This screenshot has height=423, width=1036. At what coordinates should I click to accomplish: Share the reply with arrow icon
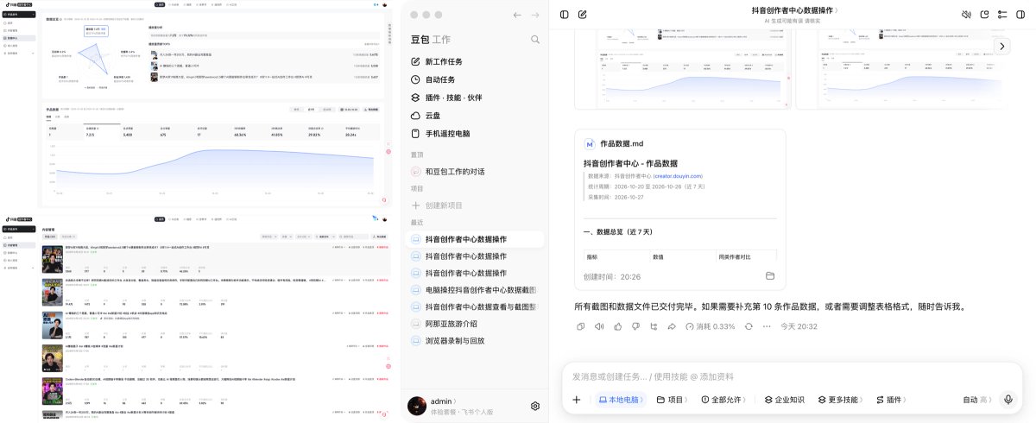pos(673,327)
